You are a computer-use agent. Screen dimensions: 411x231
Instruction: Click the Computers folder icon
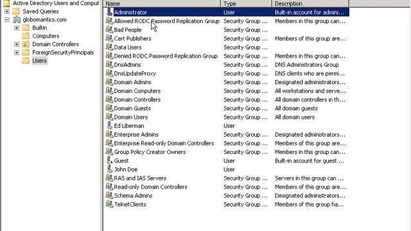(x=26, y=36)
